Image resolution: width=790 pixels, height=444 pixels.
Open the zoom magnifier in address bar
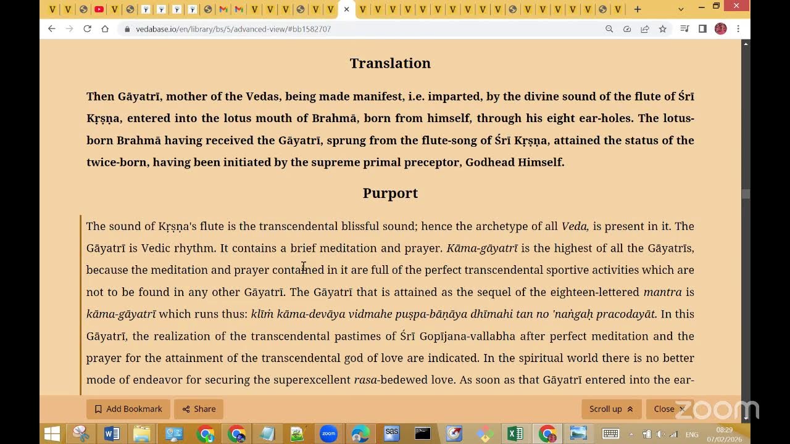[609, 29]
